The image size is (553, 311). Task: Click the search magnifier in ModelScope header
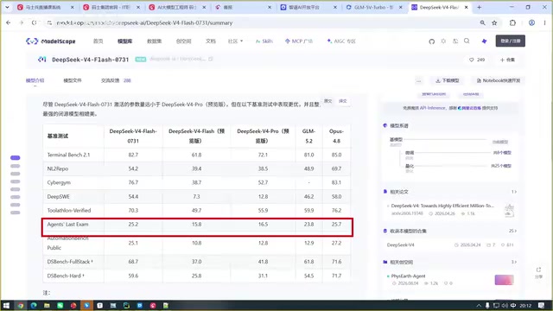467,41
